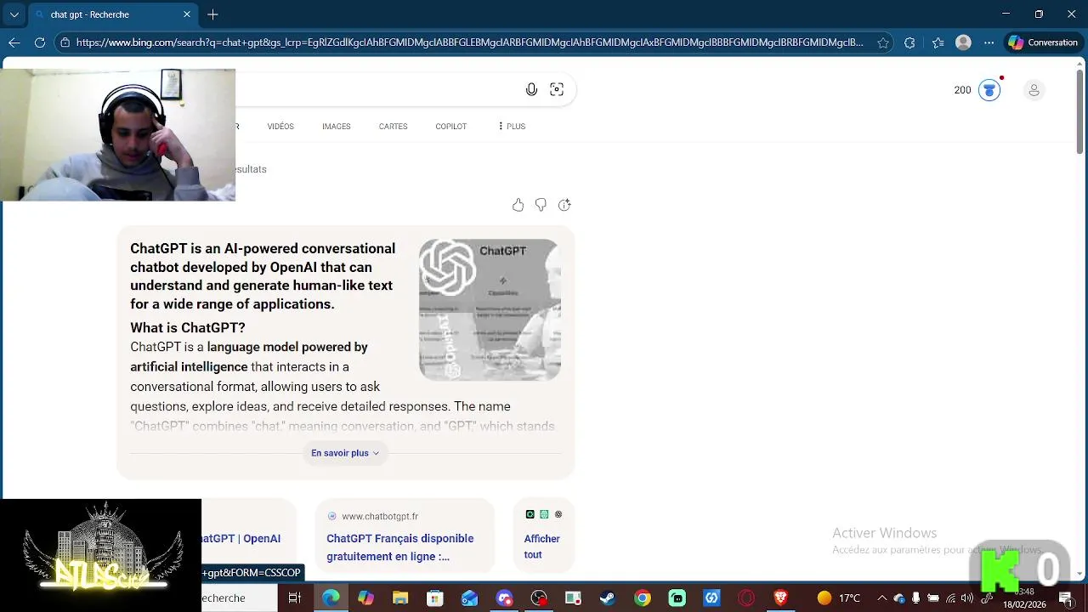
Task: Open Bing account profile icon
Action: click(x=1034, y=90)
